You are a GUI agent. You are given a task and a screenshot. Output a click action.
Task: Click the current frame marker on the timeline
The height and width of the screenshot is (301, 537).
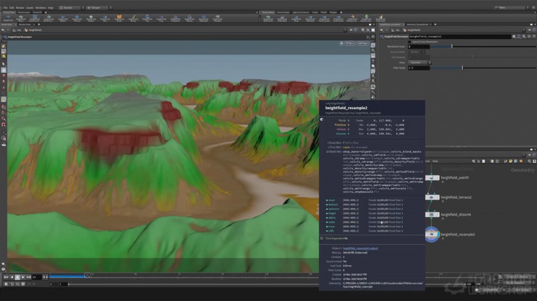tap(87, 275)
